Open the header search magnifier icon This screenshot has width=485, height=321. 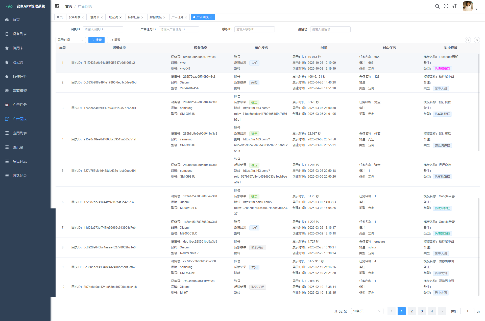[x=437, y=6]
